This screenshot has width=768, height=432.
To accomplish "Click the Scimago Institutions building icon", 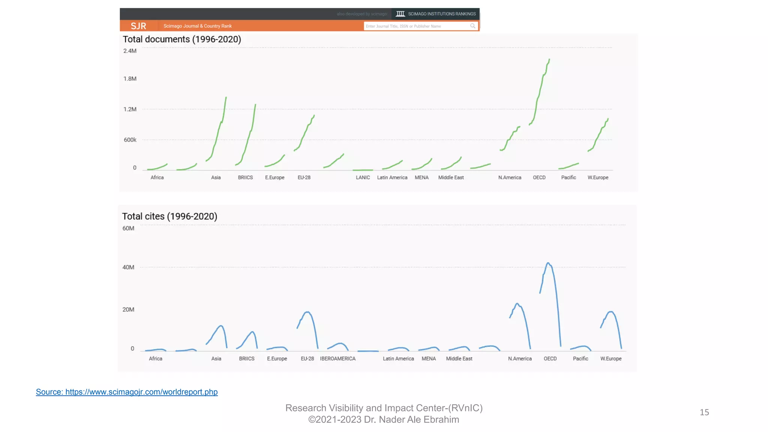I will tap(400, 14).
